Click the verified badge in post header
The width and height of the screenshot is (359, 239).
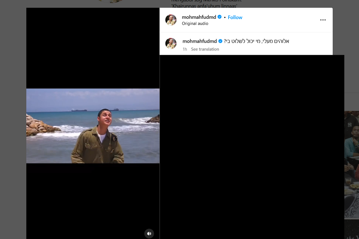click(x=220, y=17)
